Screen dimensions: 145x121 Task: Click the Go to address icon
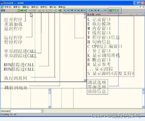(x=60, y=11)
